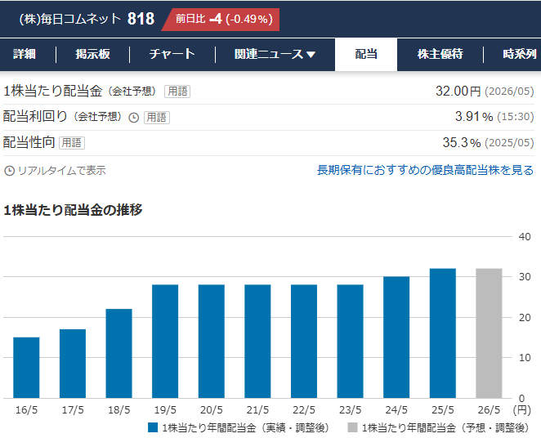
Task: Select the 株主優待 tab
Action: coord(440,55)
